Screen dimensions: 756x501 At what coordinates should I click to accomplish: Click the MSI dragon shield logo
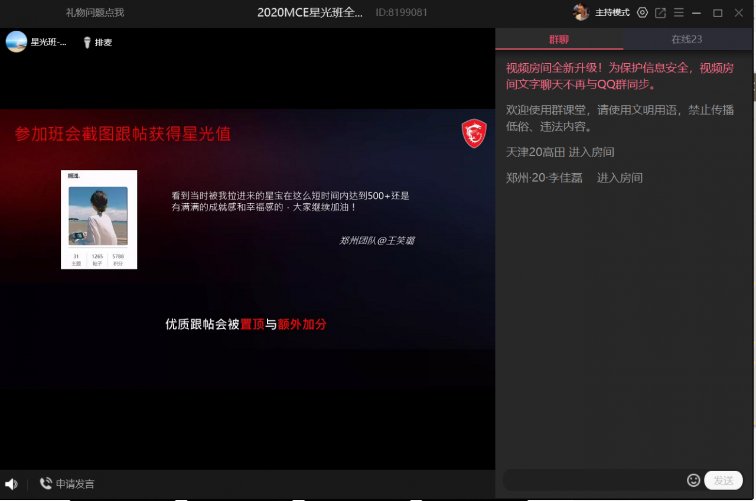pyautogui.click(x=474, y=134)
